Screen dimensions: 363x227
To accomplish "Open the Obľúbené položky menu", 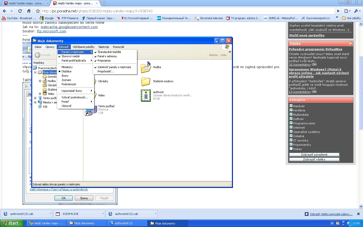I will click(x=84, y=47).
